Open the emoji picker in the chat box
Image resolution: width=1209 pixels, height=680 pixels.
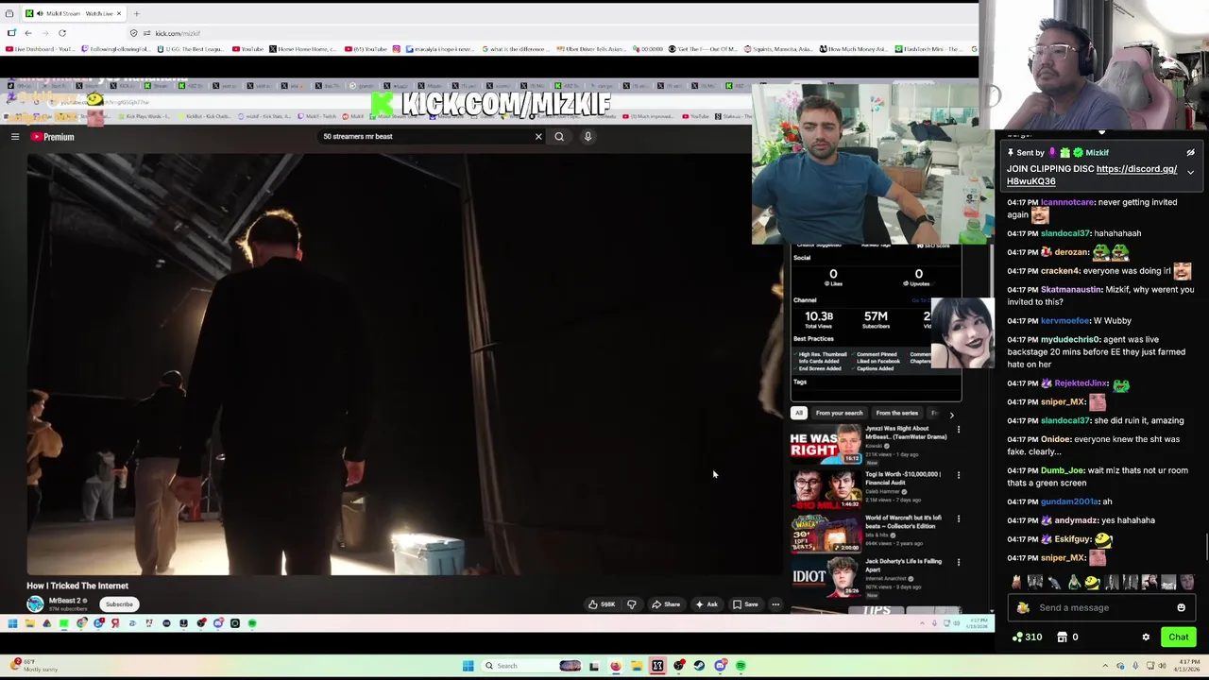[1181, 608]
